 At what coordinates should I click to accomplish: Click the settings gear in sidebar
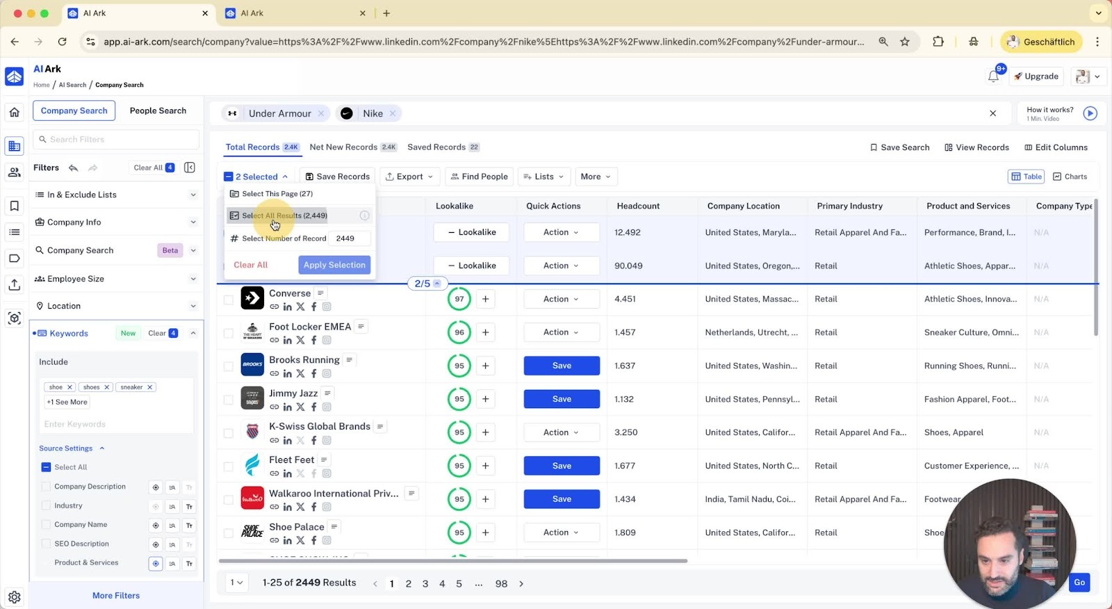(x=15, y=597)
